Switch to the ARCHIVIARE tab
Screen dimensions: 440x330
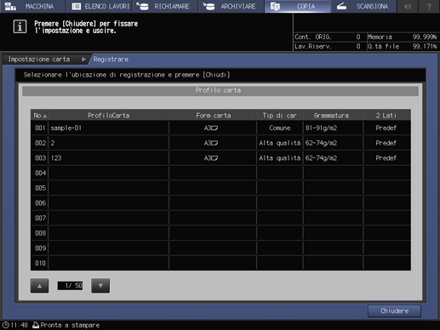tap(231, 6)
